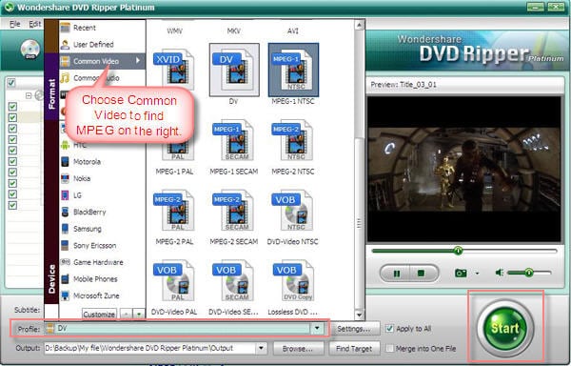
Task: Select the MPEG-1 NTSC format icon
Action: pyautogui.click(x=293, y=70)
